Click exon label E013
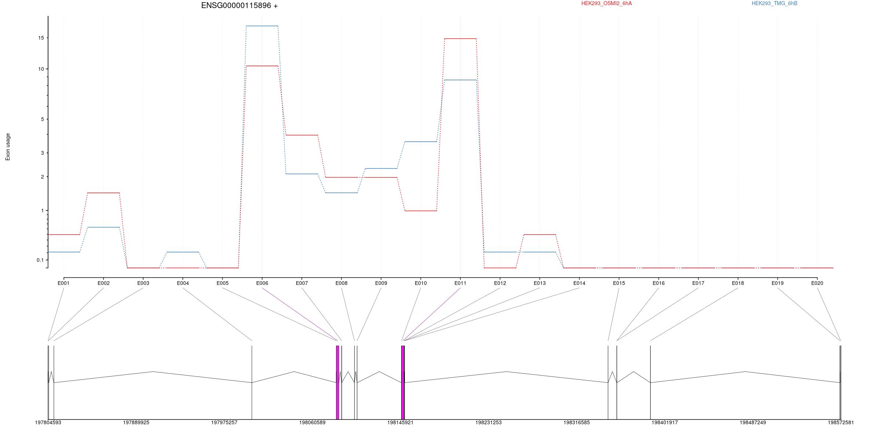Screen dimensions: 881x440 (x=540, y=283)
